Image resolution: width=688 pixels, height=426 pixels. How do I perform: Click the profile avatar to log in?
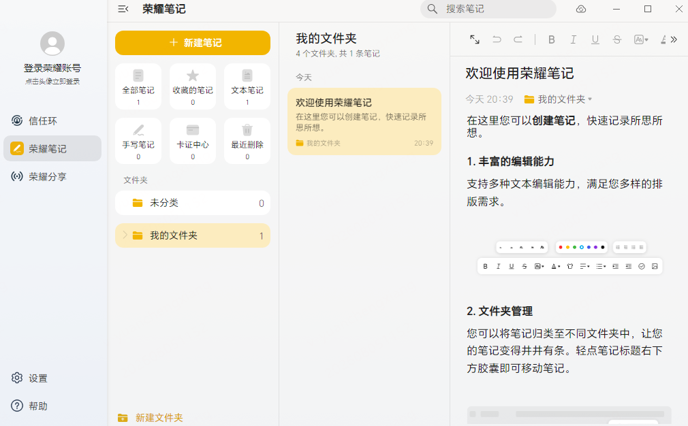(52, 44)
